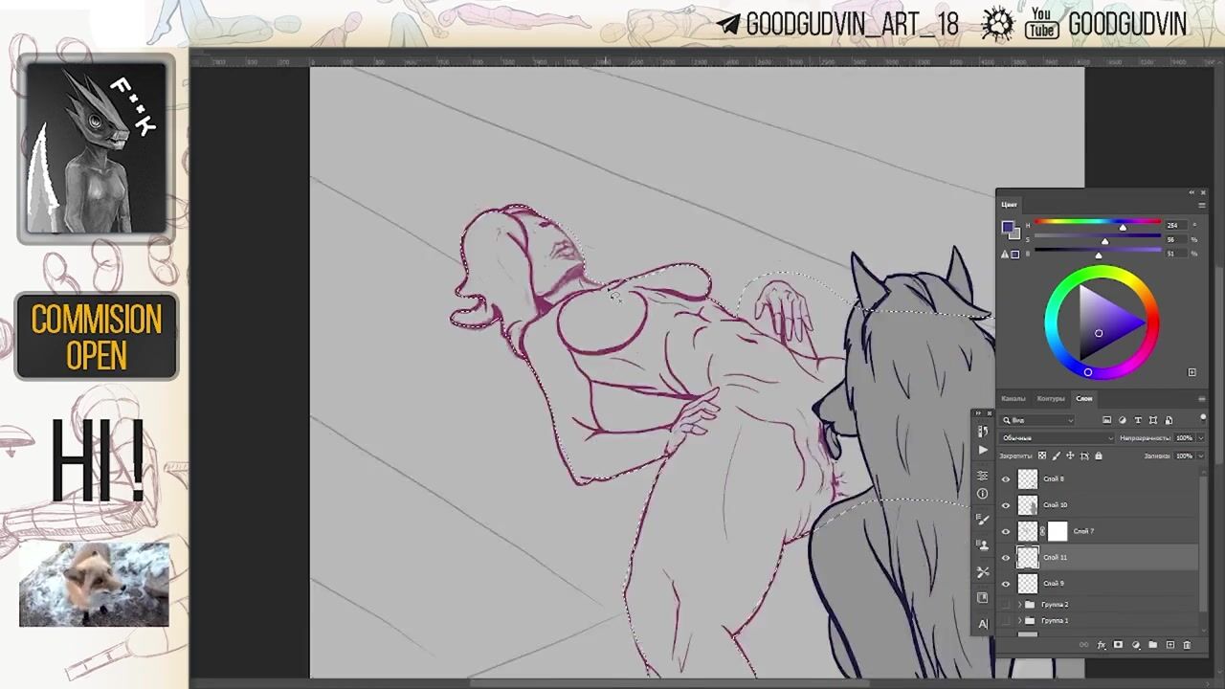Open the Actions play icon in side dock
Screen dimensions: 1225x689
(x=983, y=450)
